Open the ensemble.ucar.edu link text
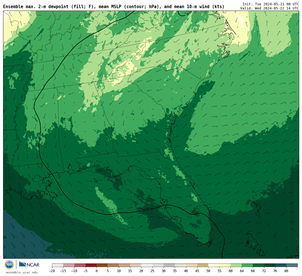 click(x=22, y=272)
